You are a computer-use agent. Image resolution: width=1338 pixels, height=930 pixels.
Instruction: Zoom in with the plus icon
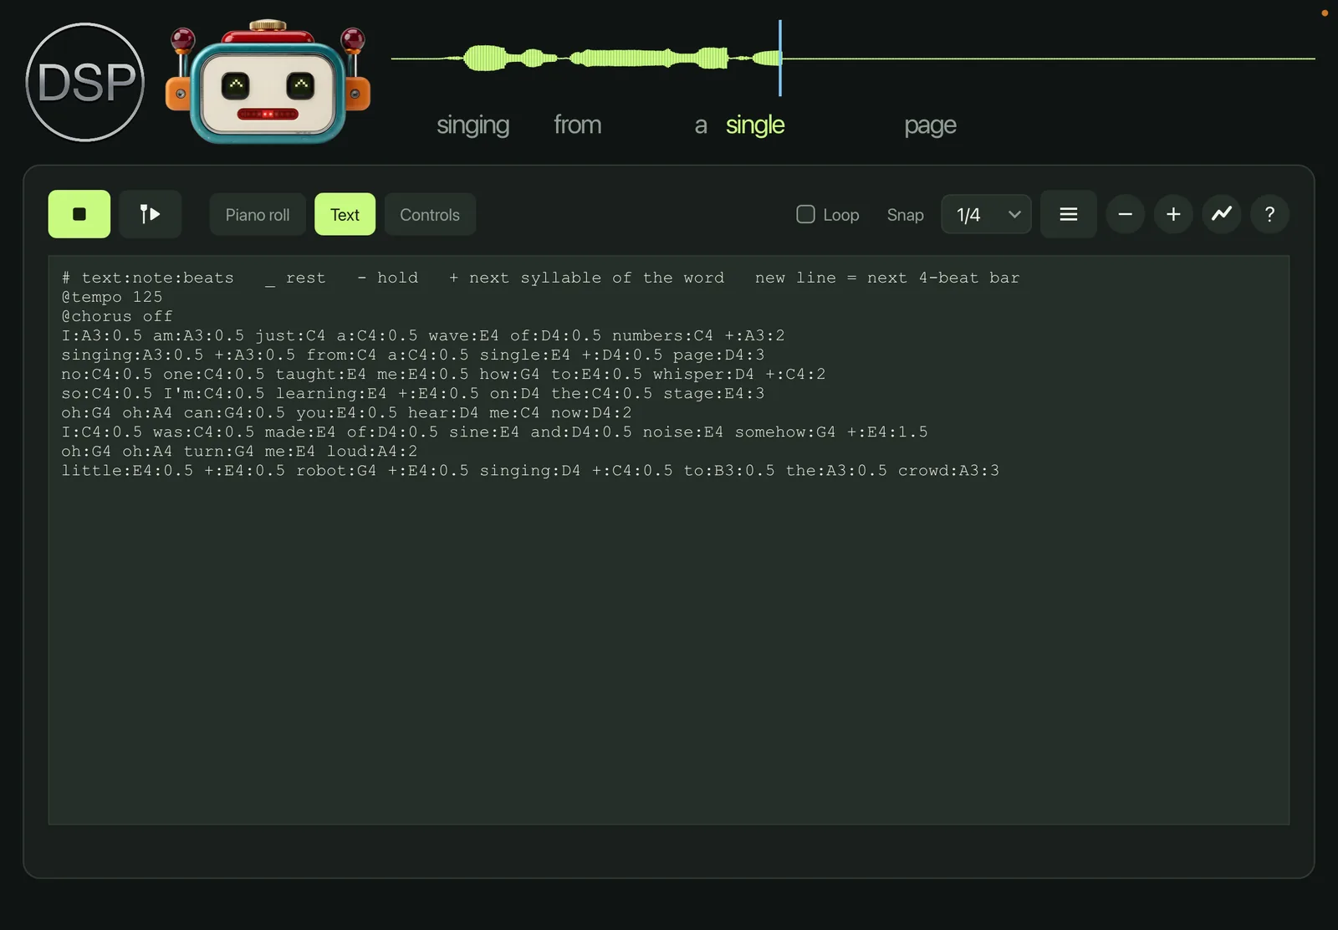(x=1173, y=214)
